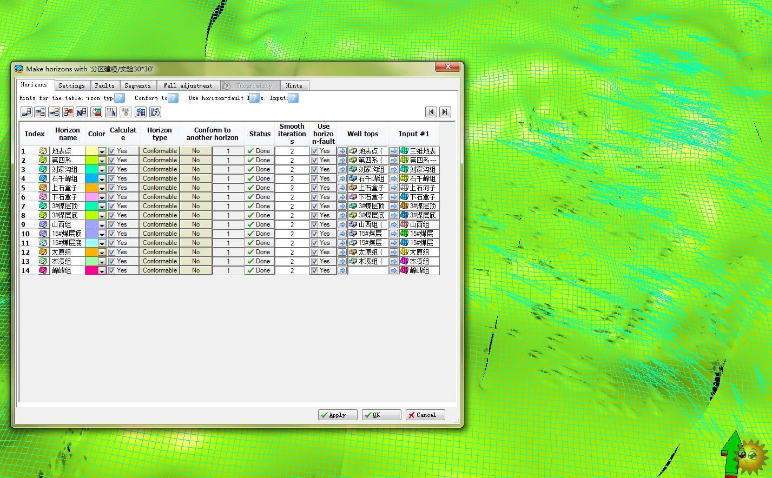Click 'No' conform button in row 8
Image resolution: width=772 pixels, height=478 pixels.
tap(196, 215)
